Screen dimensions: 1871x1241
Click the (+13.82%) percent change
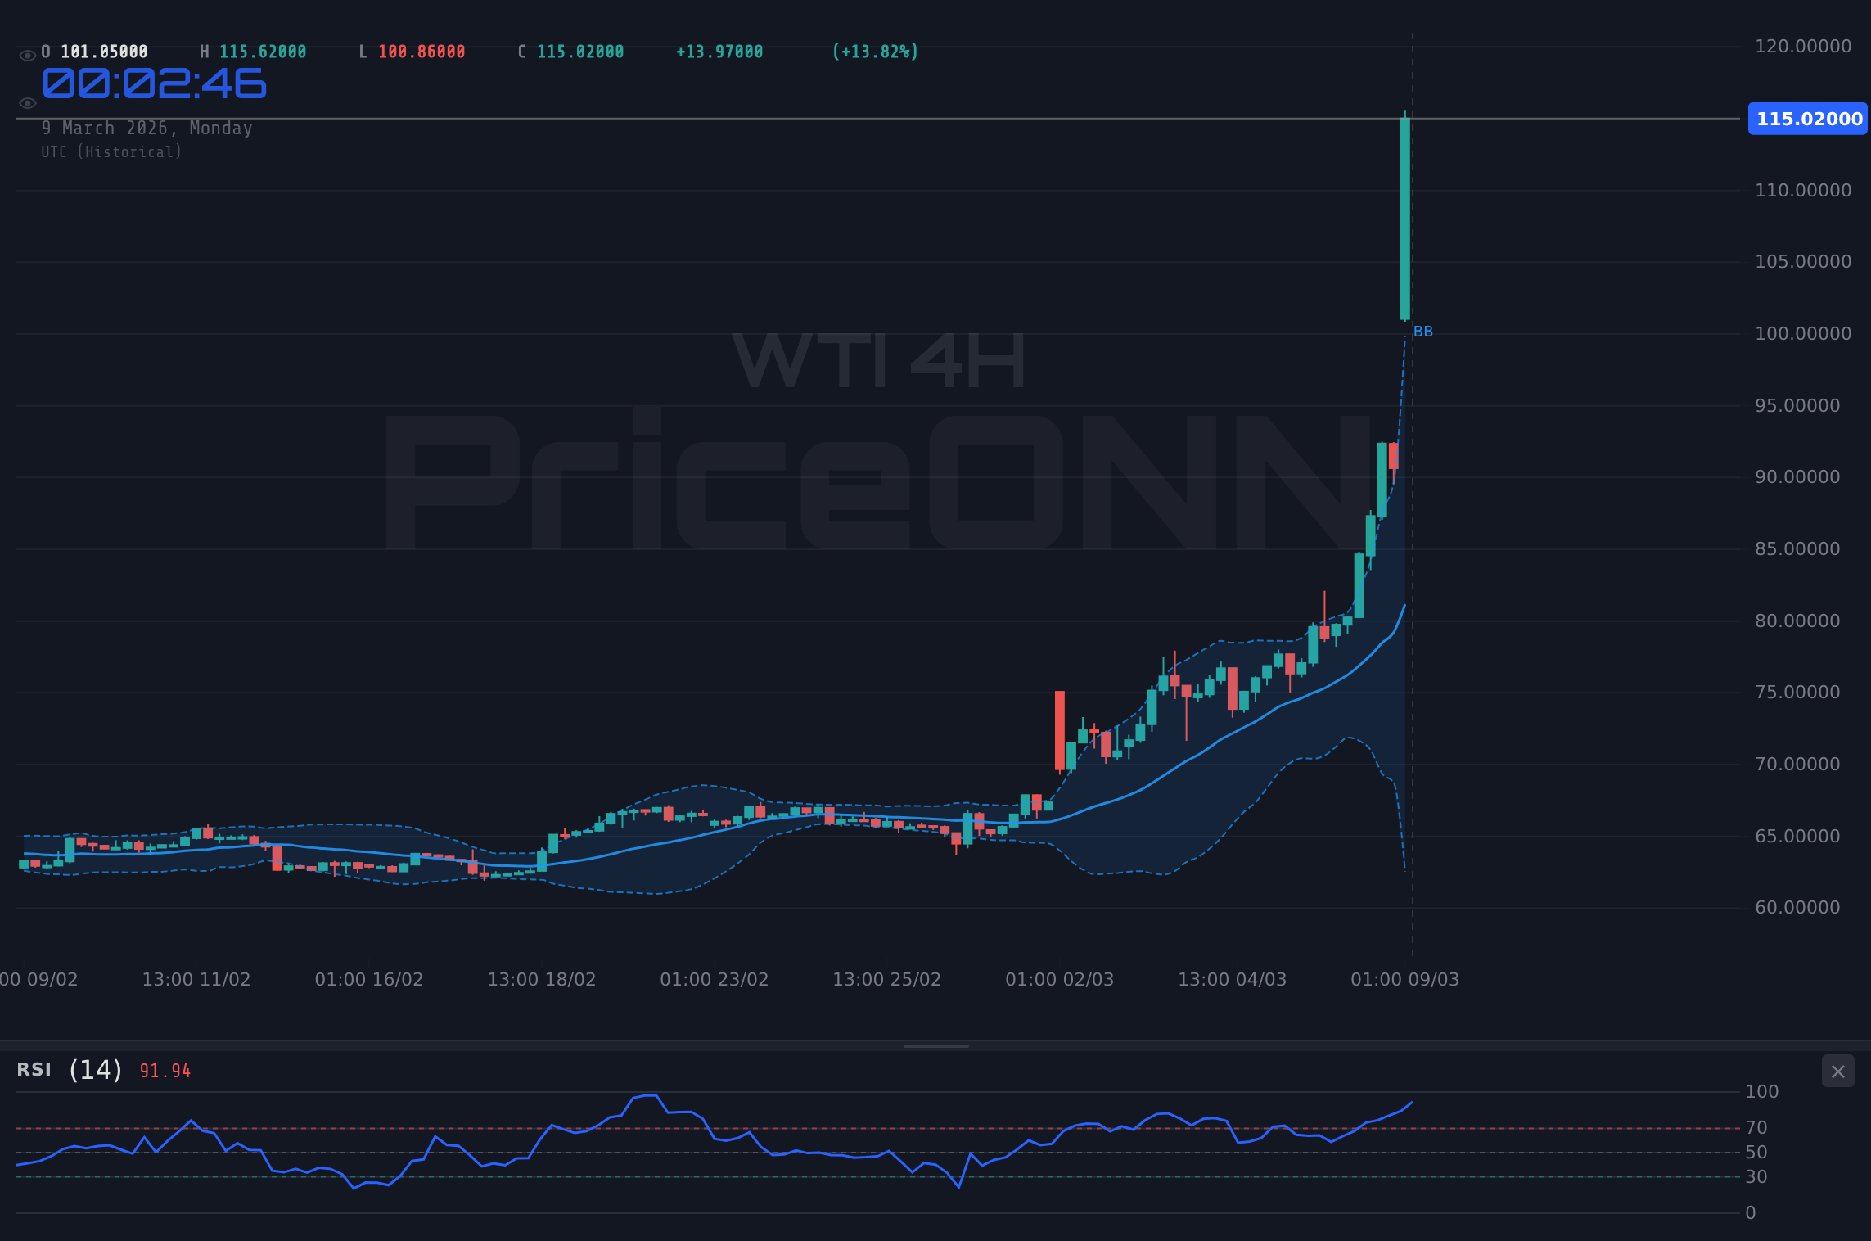[875, 52]
